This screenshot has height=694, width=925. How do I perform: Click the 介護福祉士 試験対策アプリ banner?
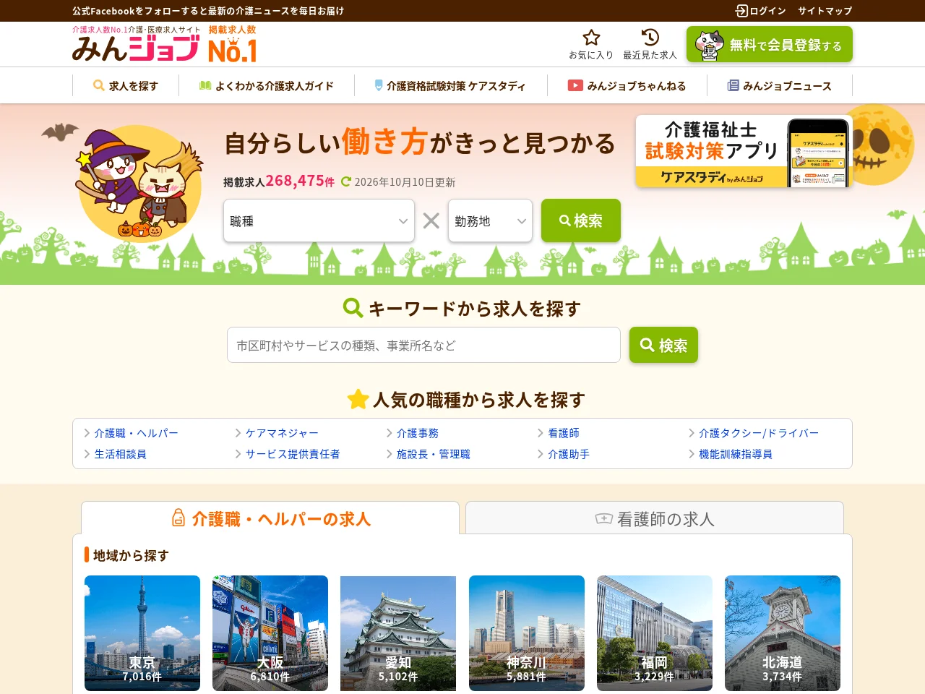(744, 151)
